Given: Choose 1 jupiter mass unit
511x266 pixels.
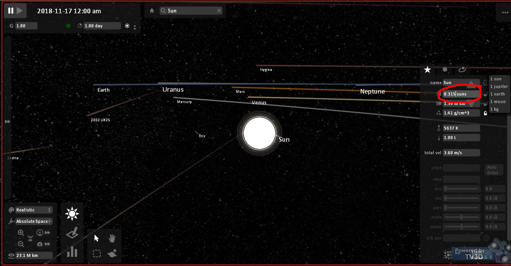Looking at the screenshot, I should pyautogui.click(x=498, y=86).
